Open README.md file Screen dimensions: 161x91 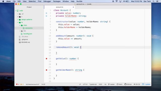[x=26, y=42]
